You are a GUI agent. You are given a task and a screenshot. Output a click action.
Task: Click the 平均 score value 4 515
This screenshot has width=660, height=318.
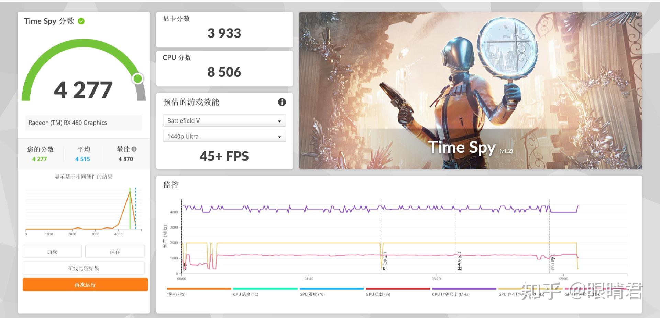point(83,159)
